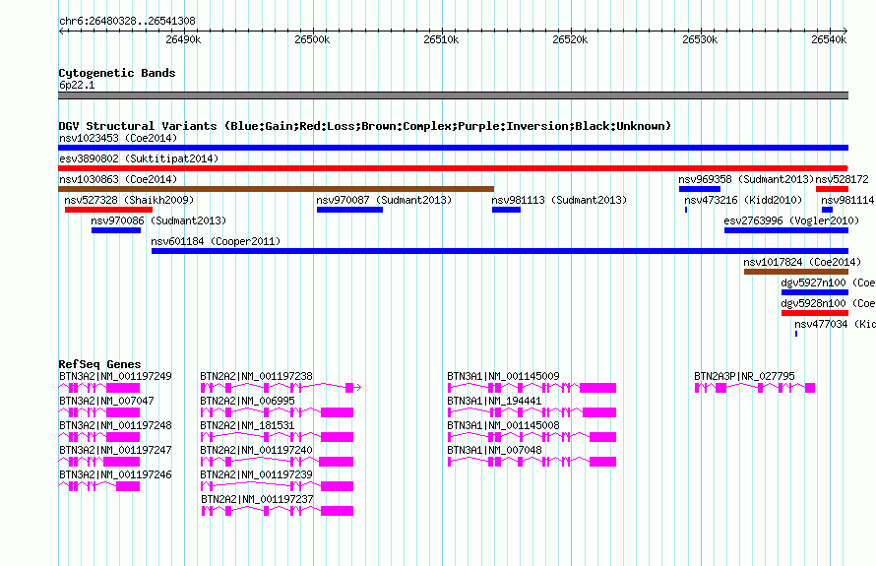This screenshot has width=876, height=566.
Task: Click the gray 6p22.1 cytogenetic band bar
Action: 453,95
